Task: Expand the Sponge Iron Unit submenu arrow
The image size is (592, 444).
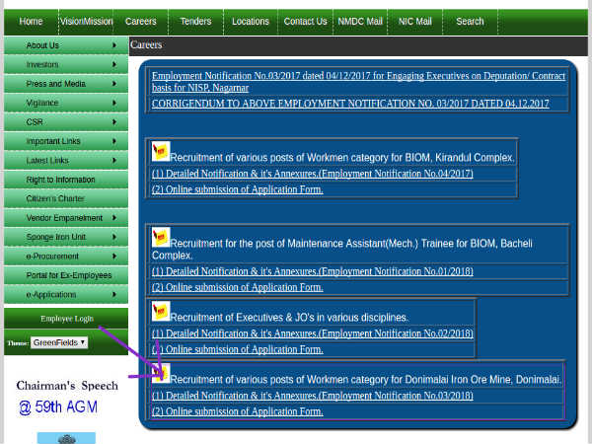Action: point(114,237)
